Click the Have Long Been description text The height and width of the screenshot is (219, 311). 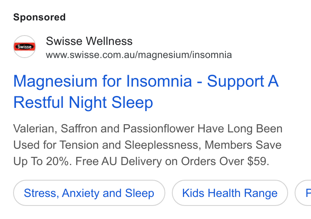coord(240,129)
